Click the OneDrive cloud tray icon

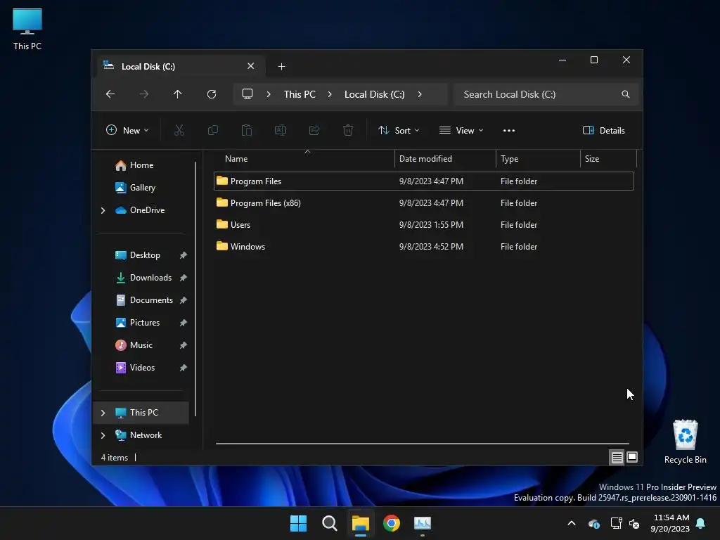pos(593,523)
